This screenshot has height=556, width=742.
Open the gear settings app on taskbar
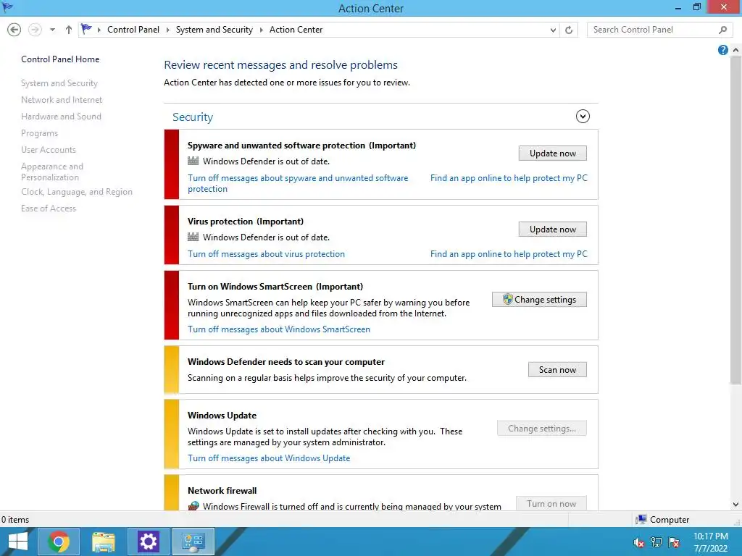pos(148,542)
